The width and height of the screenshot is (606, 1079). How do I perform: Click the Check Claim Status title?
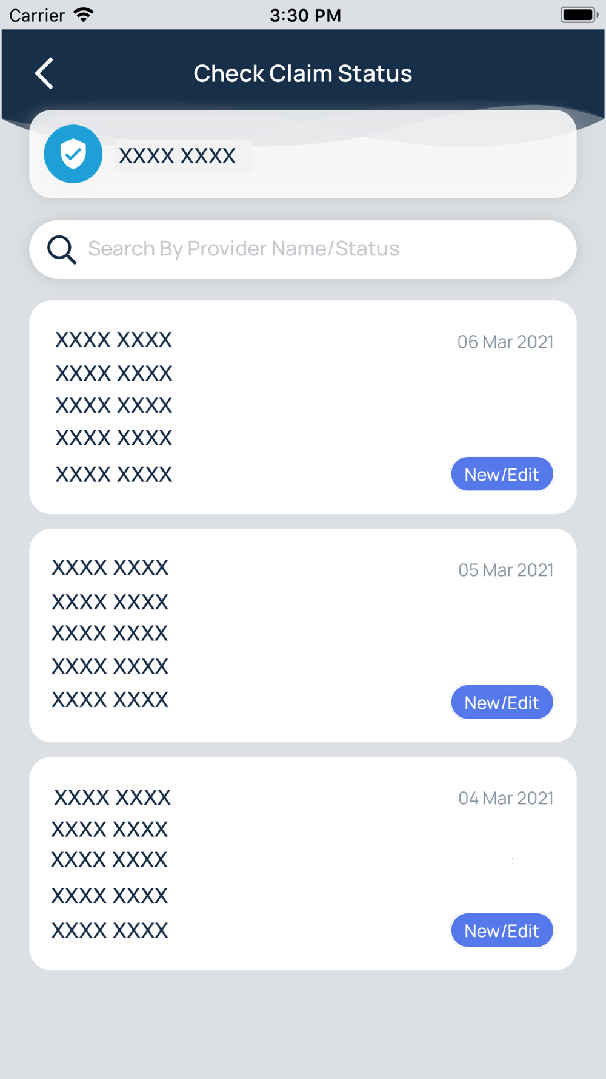303,73
